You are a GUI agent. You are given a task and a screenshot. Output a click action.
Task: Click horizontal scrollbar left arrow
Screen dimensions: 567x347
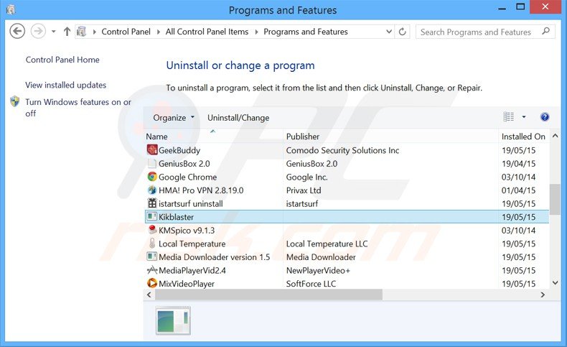point(149,295)
